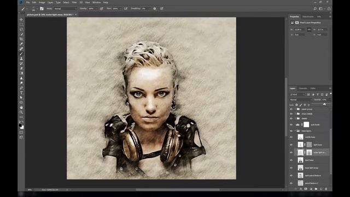The image size is (350, 197).
Task: Hide the sharp details group
Action: (291, 114)
